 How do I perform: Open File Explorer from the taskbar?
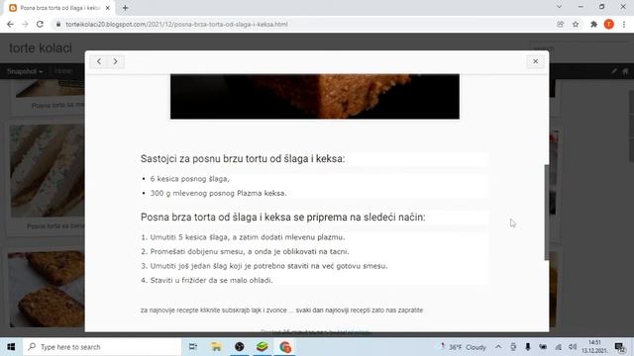point(216,347)
